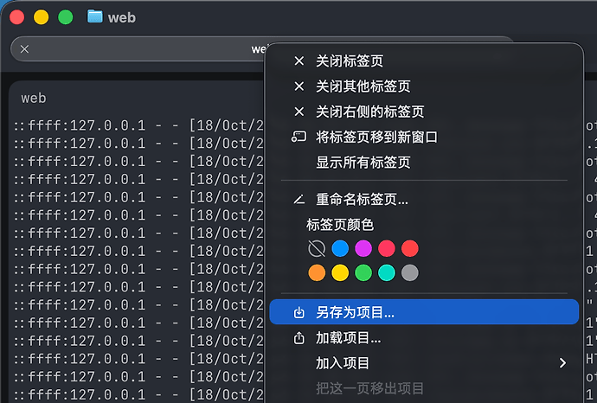
Task: Select 加载项目... menu item
Action: click(424, 337)
